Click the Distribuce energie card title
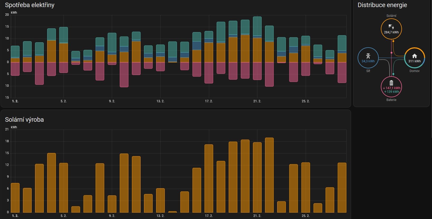This screenshot has height=219, width=432. (x=382, y=5)
